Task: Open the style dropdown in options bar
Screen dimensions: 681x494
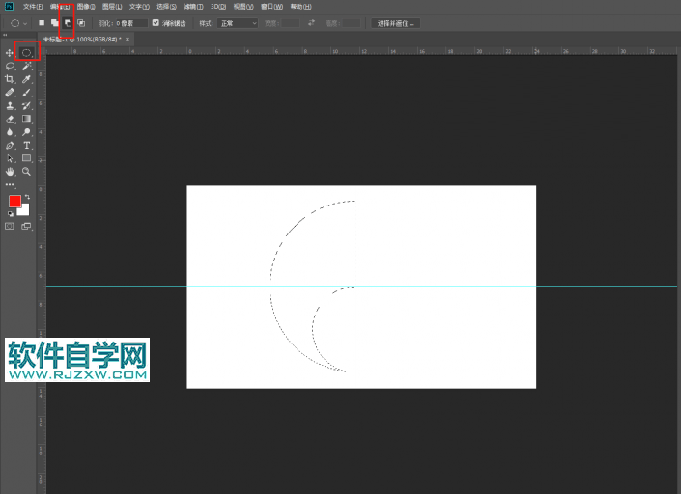Action: [x=238, y=22]
